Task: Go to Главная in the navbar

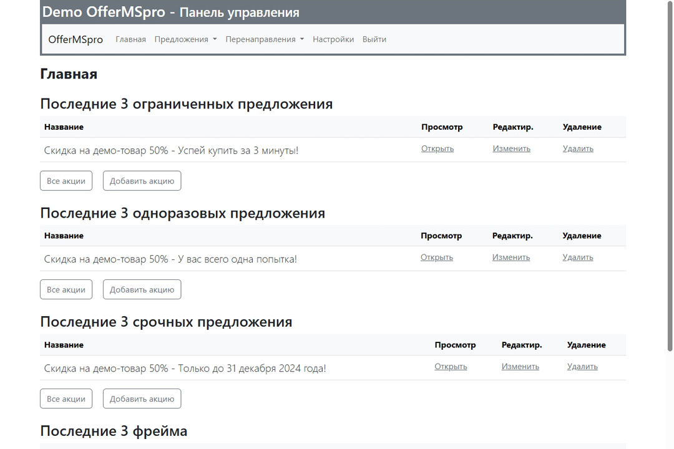Action: (x=130, y=39)
